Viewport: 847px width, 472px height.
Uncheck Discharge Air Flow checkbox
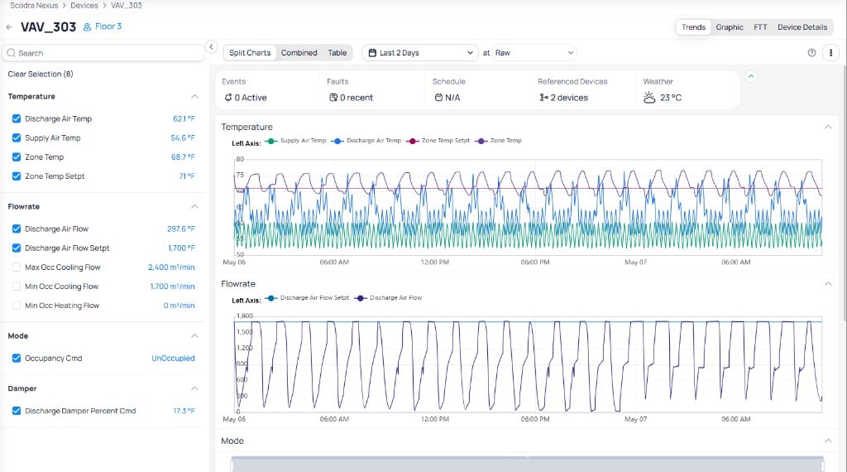point(17,229)
